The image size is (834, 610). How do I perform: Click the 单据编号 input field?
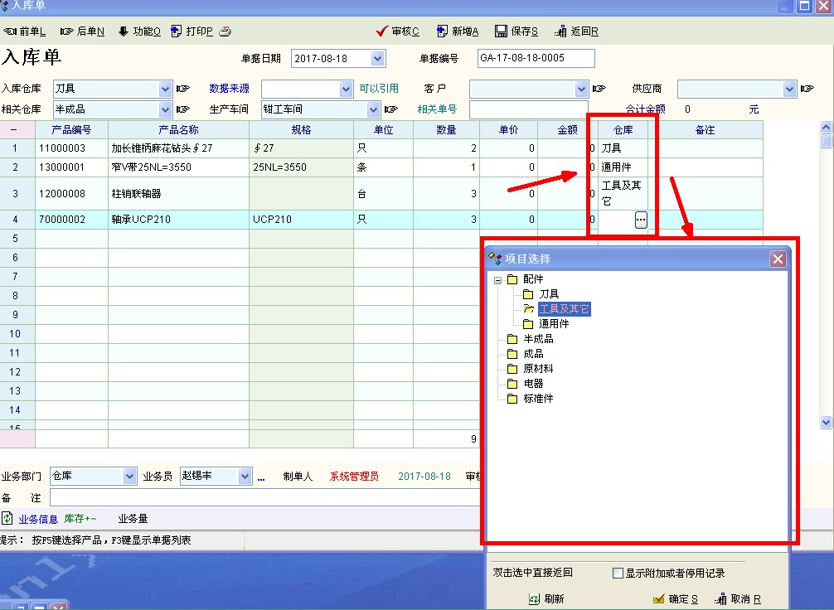[x=536, y=59]
